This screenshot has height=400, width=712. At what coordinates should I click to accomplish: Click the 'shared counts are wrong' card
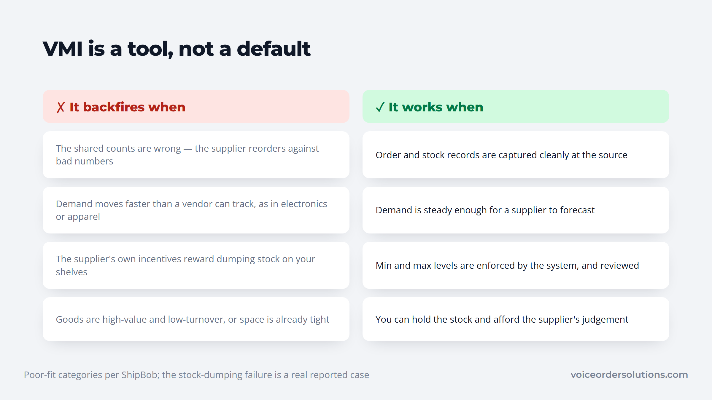point(196,155)
